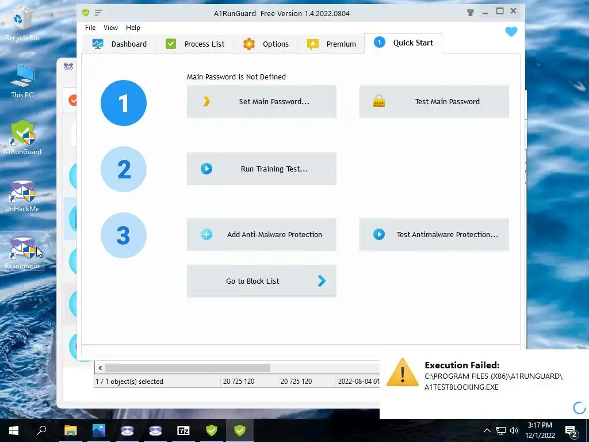Switch to the Dashboard tab
The width and height of the screenshot is (589, 442).
120,44
